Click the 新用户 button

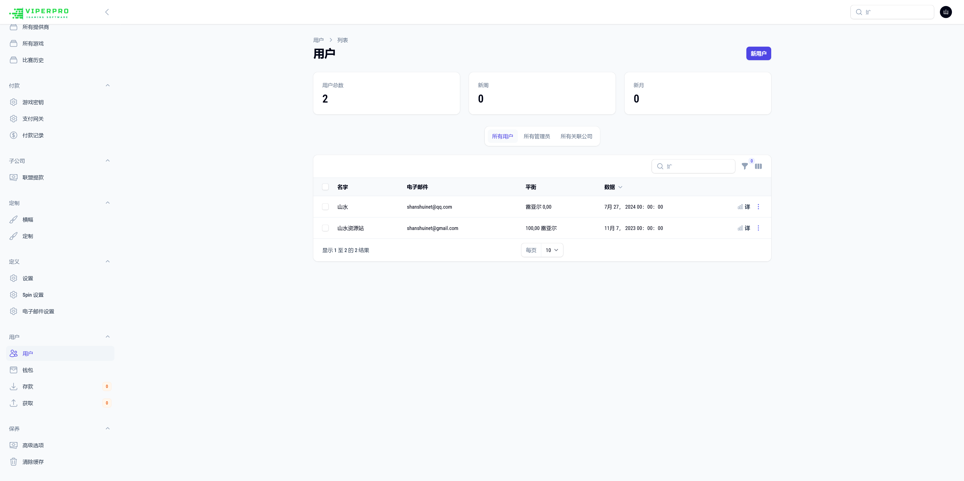pos(759,53)
